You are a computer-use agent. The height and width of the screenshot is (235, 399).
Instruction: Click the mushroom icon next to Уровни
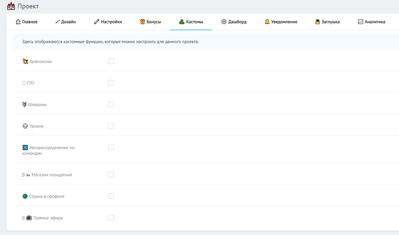pyautogui.click(x=25, y=126)
